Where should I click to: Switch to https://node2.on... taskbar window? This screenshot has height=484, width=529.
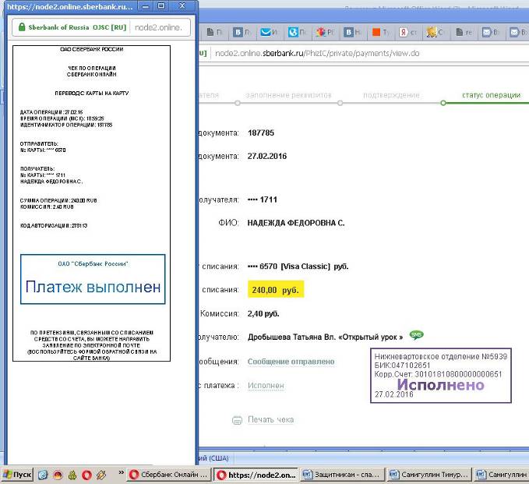click(256, 475)
